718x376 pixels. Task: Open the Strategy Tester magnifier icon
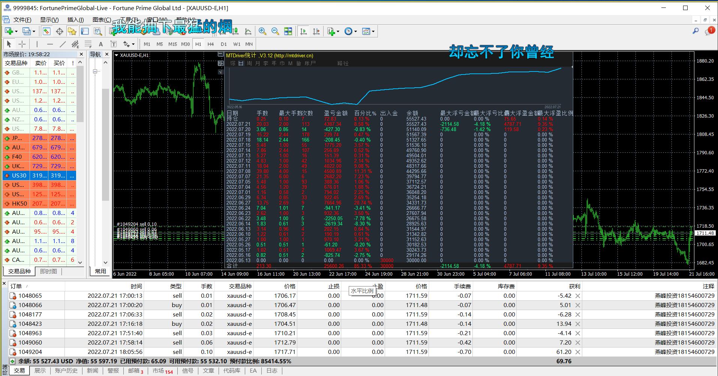97,31
